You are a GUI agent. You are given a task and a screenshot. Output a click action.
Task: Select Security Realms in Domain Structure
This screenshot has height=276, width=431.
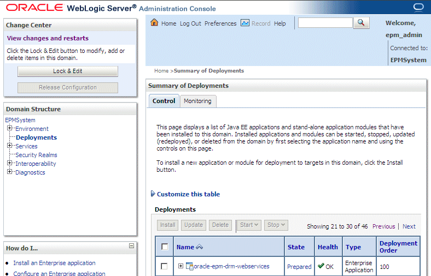(36, 155)
